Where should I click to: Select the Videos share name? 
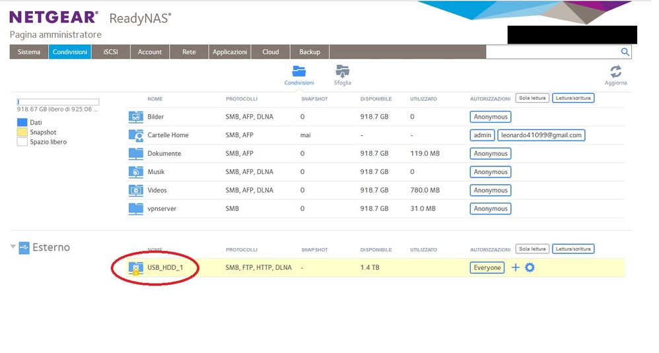click(x=157, y=190)
